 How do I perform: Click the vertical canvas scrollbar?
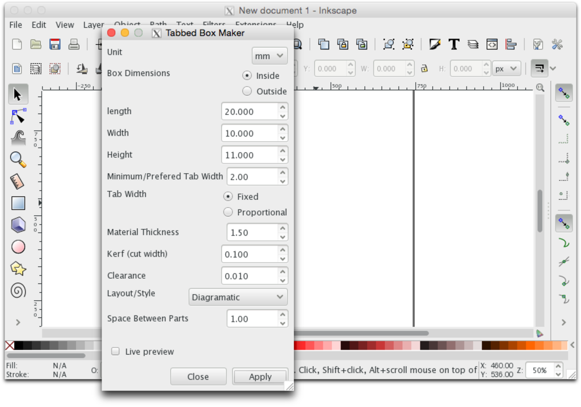point(540,211)
